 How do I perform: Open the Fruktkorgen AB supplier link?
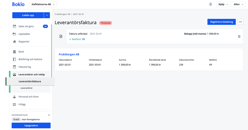[x=69, y=54]
